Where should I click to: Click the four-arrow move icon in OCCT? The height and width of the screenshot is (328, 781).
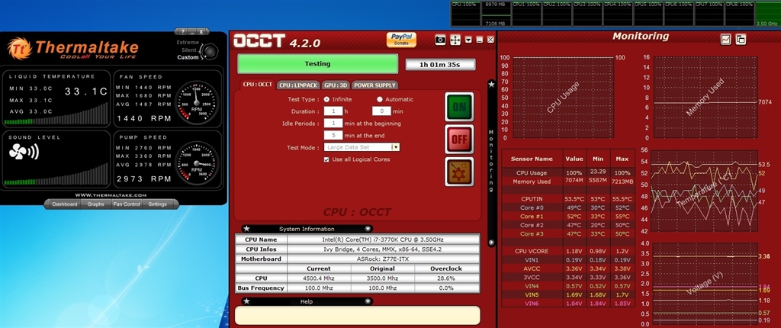[x=455, y=40]
